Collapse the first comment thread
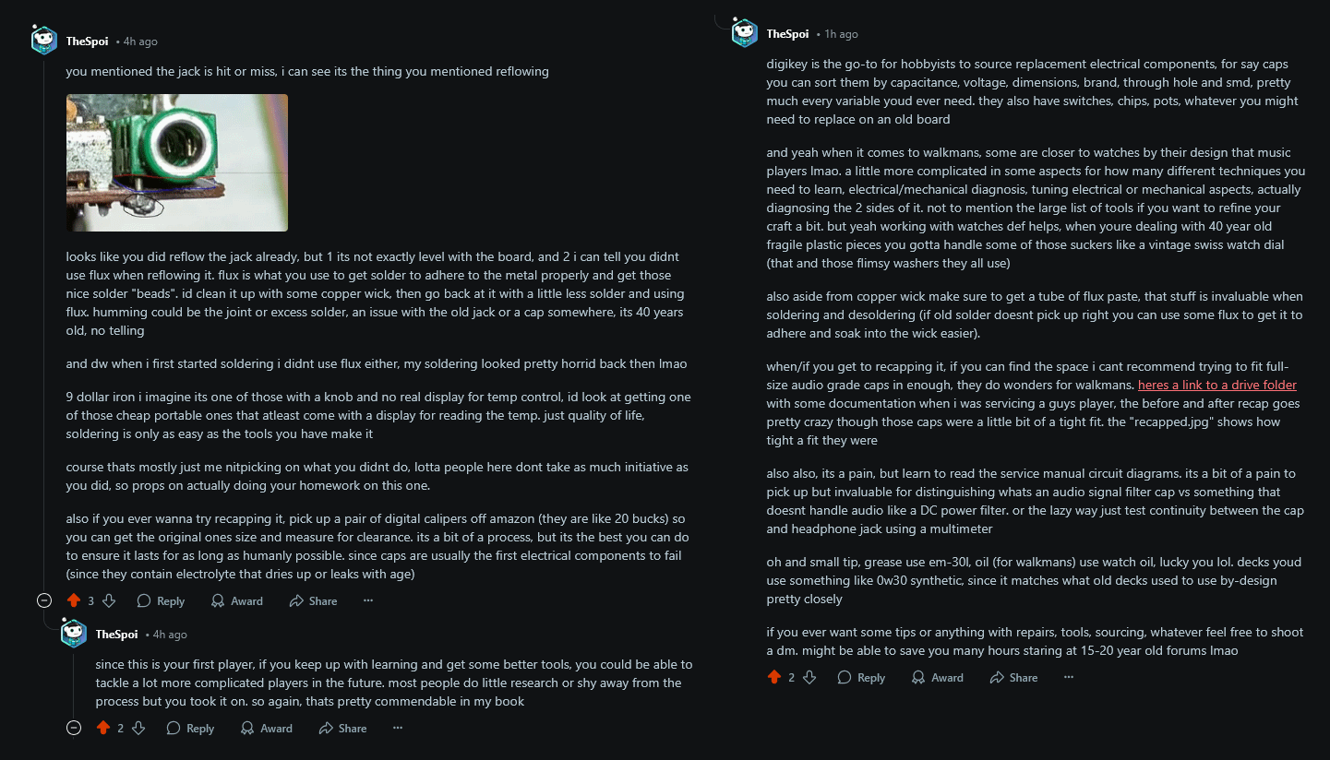 (43, 600)
